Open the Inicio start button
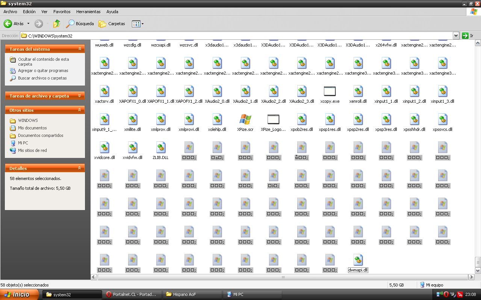 (19, 294)
